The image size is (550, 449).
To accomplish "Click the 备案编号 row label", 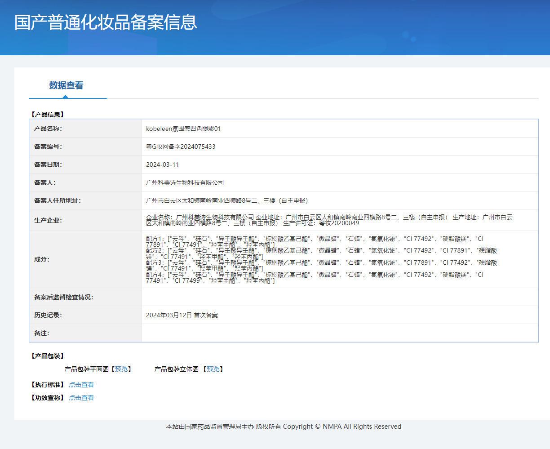I will [48, 147].
